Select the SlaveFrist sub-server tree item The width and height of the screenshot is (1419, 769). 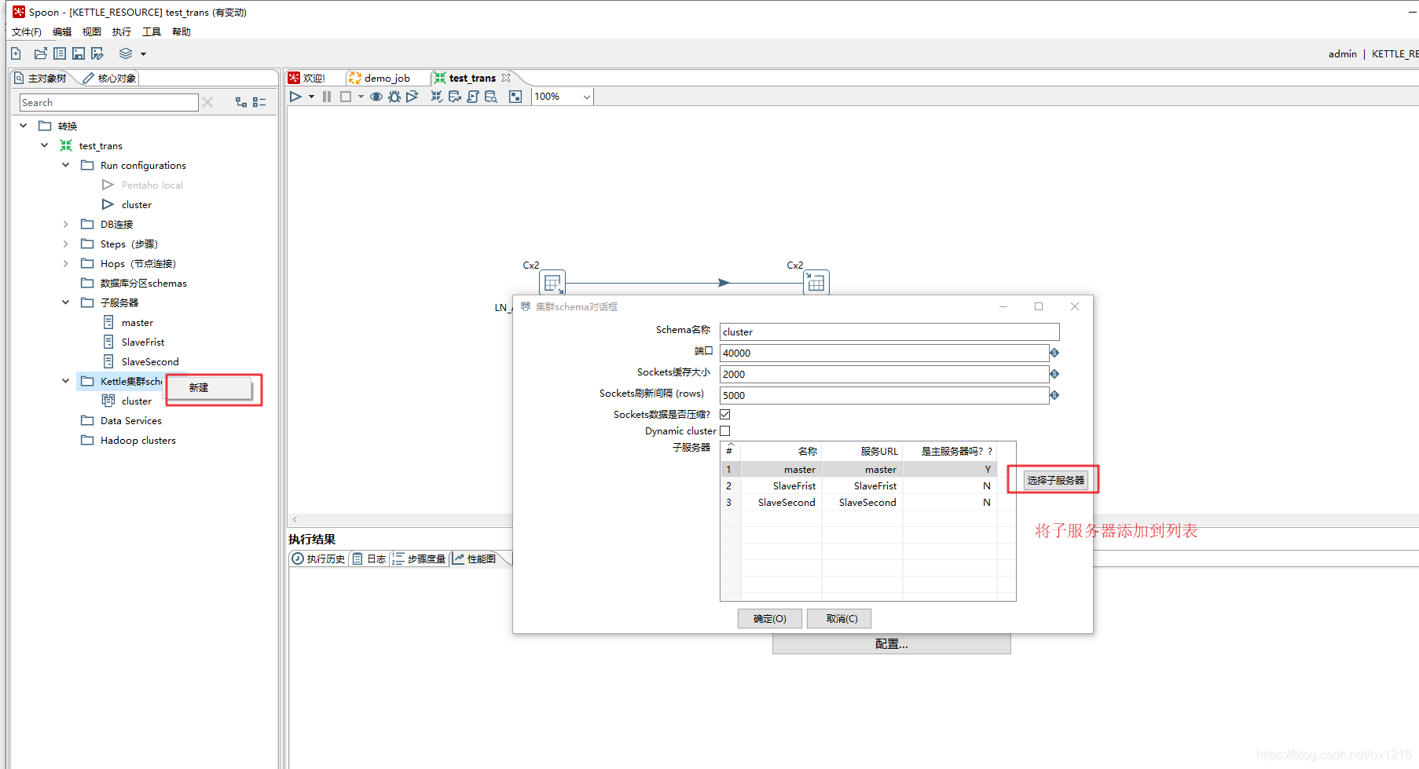coord(142,342)
